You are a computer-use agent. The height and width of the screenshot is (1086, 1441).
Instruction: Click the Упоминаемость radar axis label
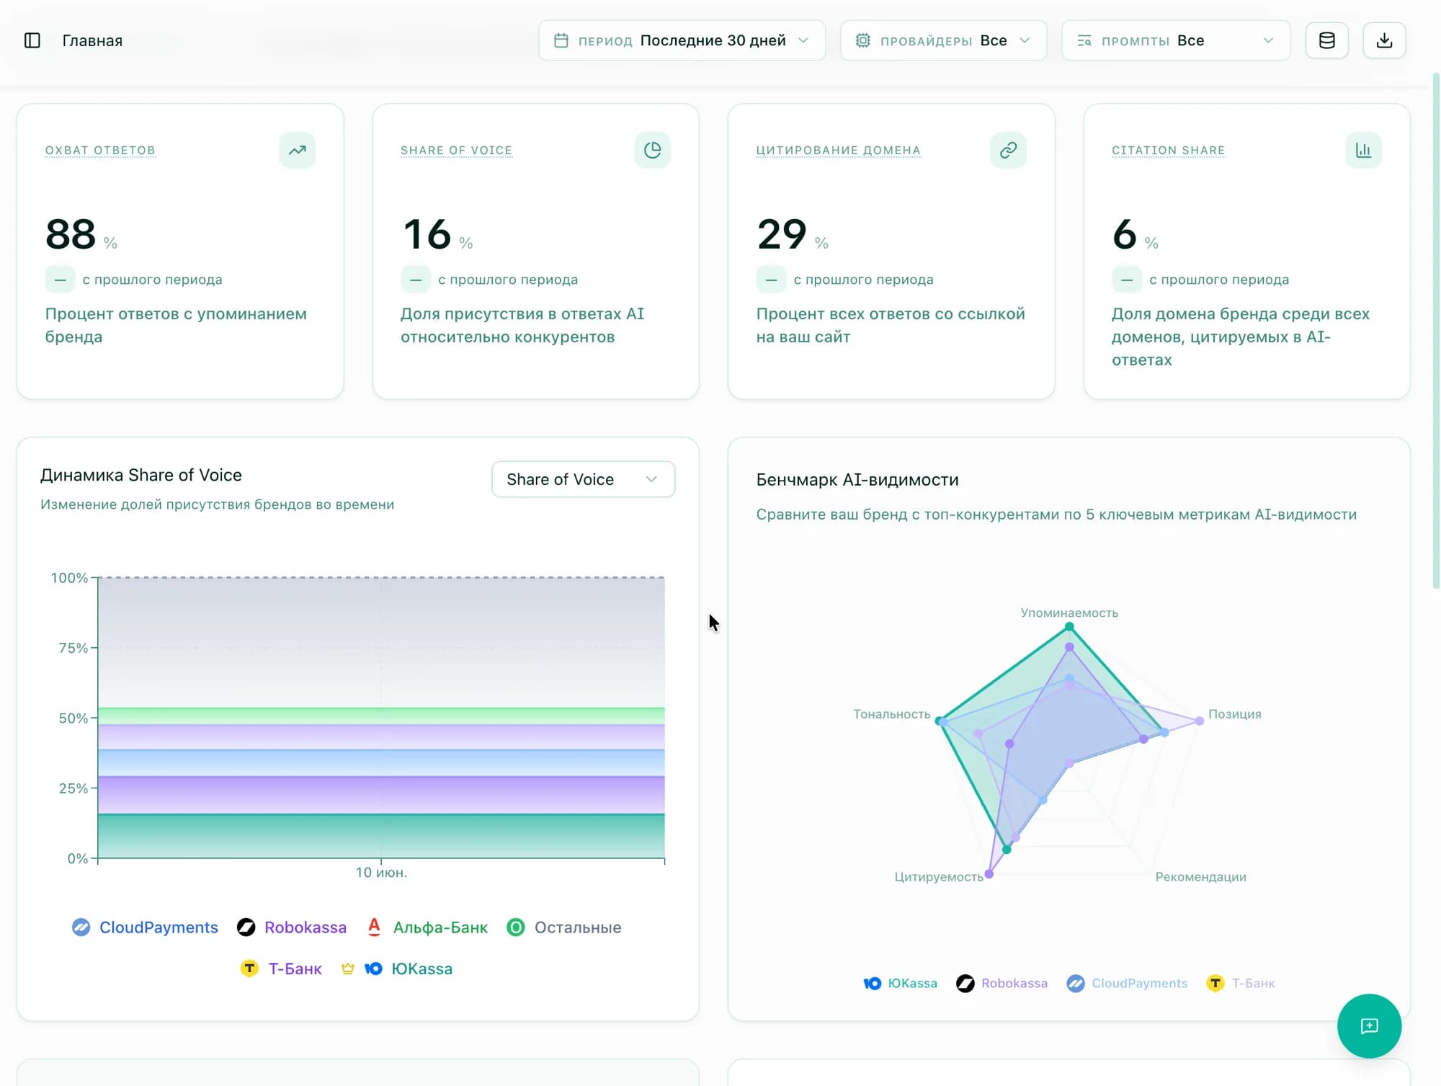[1069, 613]
